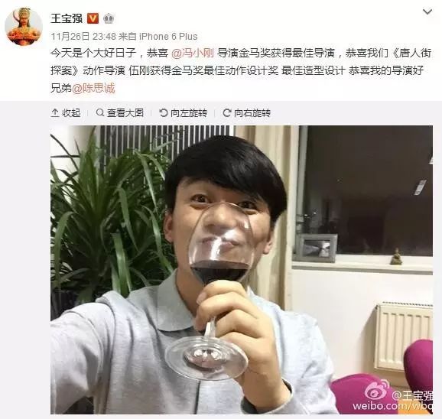Click the clockwise rotate icon
This screenshot has height=419, width=442.
pyautogui.click(x=226, y=113)
